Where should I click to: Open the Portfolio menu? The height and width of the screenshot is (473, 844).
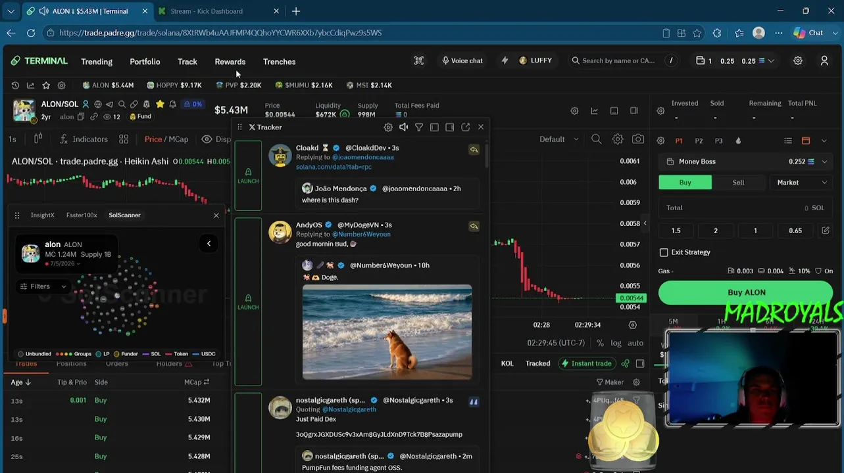[x=145, y=62]
